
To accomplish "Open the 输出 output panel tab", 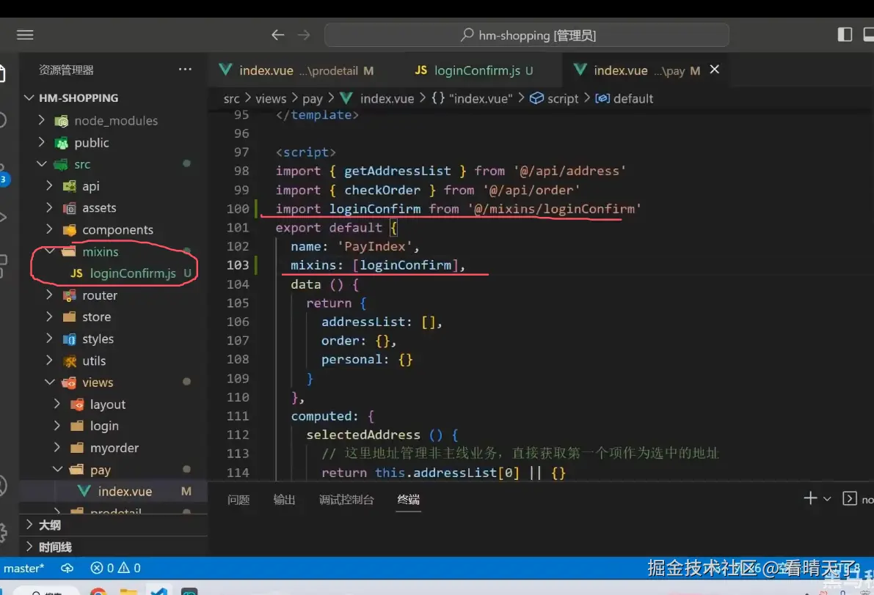I will pos(284,500).
